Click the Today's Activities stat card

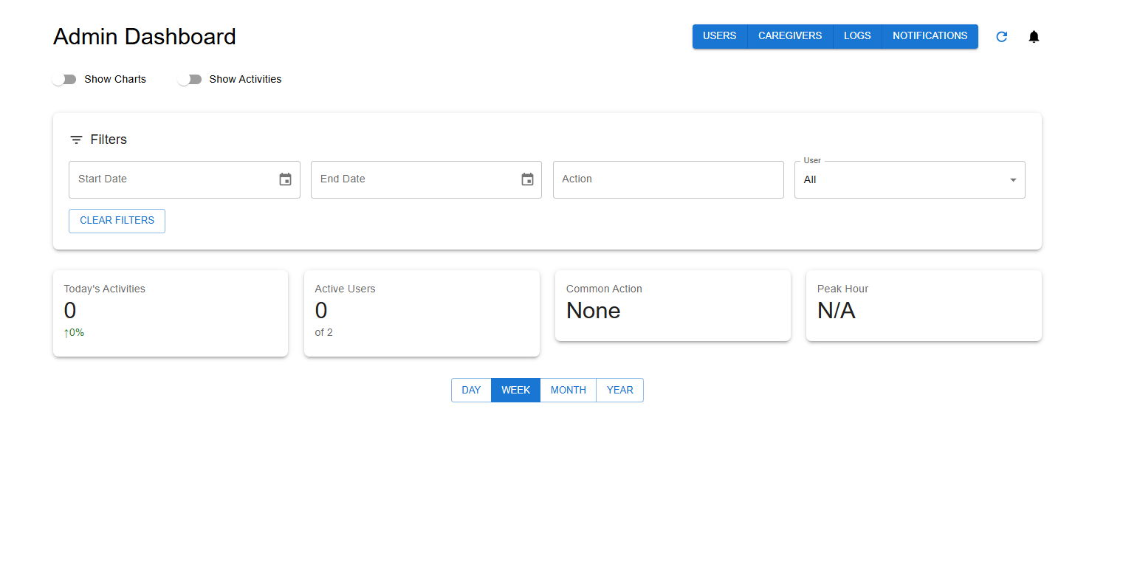click(x=170, y=313)
